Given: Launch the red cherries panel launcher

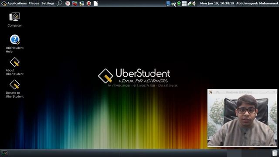Looking at the screenshot, I should [75, 3].
